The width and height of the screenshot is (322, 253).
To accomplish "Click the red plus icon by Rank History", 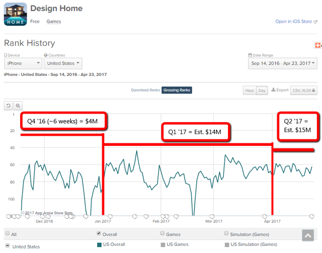I will pyautogui.click(x=317, y=45).
